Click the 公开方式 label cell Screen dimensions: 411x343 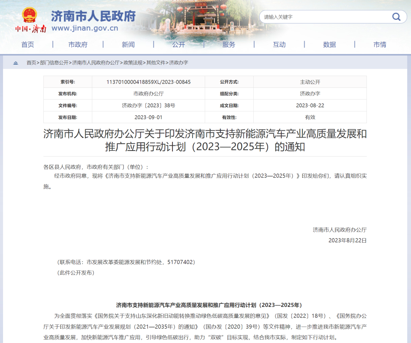tap(229, 82)
